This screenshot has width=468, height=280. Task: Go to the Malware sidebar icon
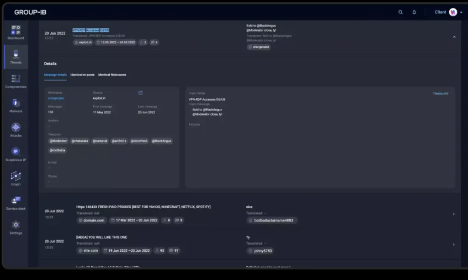tap(16, 104)
